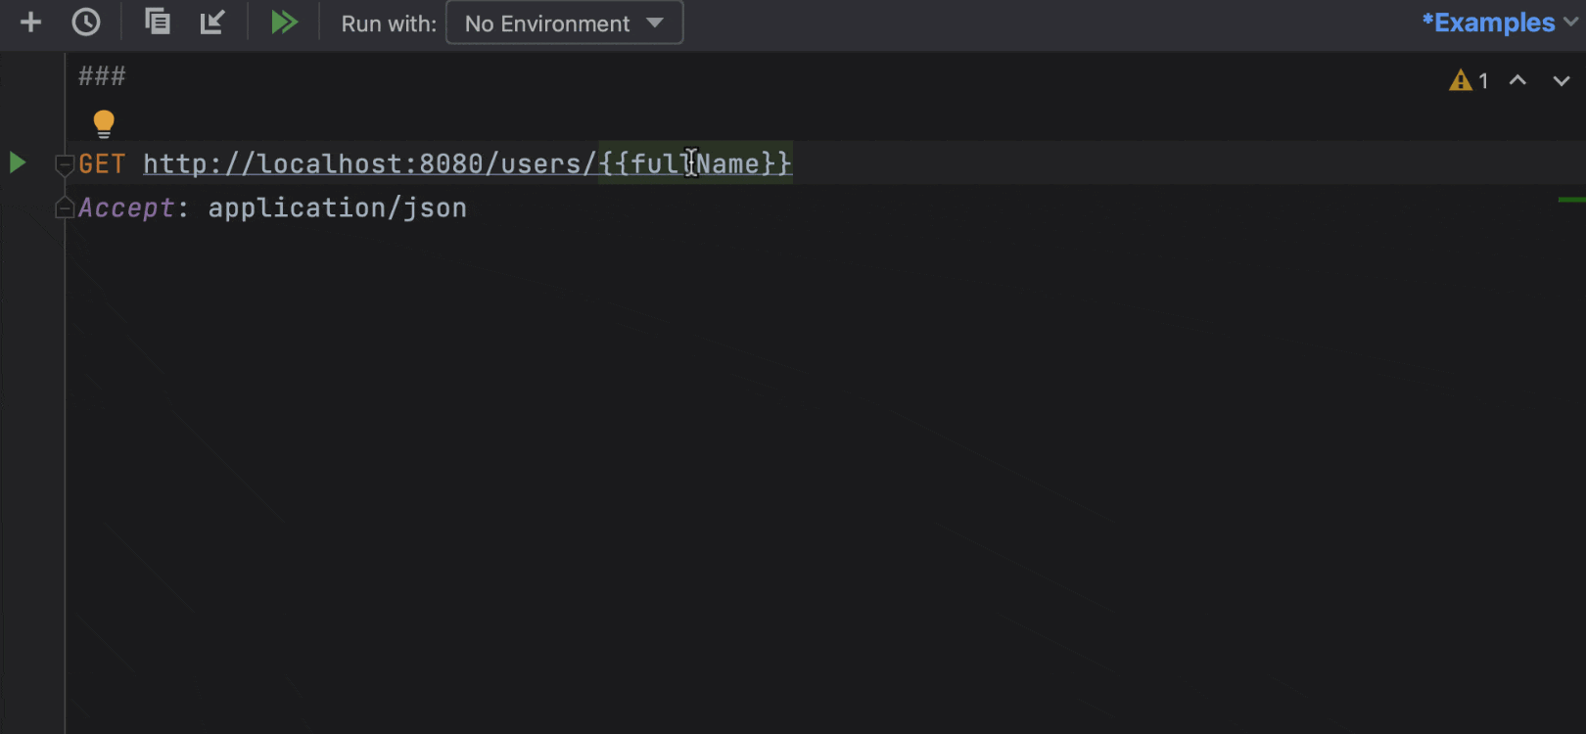Collapse the Accept header fold marker

pos(65,207)
